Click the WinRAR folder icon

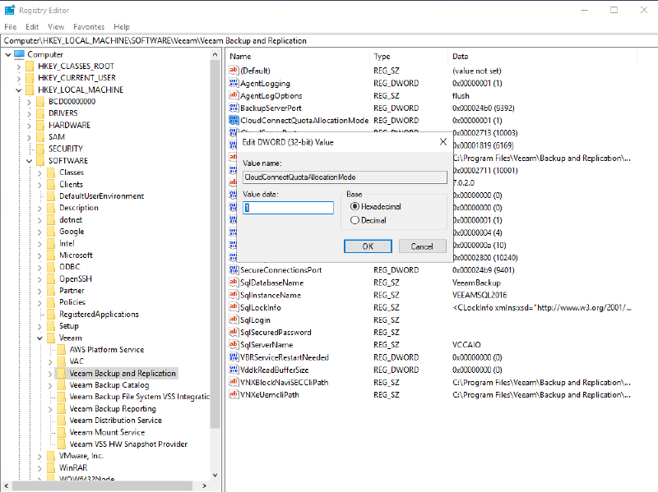point(51,467)
